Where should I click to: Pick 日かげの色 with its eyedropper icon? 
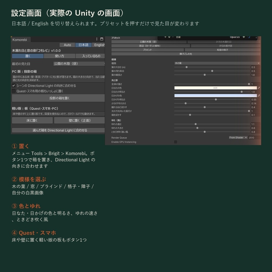tap(259, 96)
